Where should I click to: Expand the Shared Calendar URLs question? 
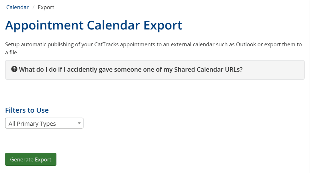pos(131,70)
